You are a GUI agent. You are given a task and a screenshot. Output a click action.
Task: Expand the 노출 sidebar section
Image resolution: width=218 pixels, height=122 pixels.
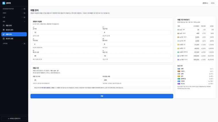14,17
